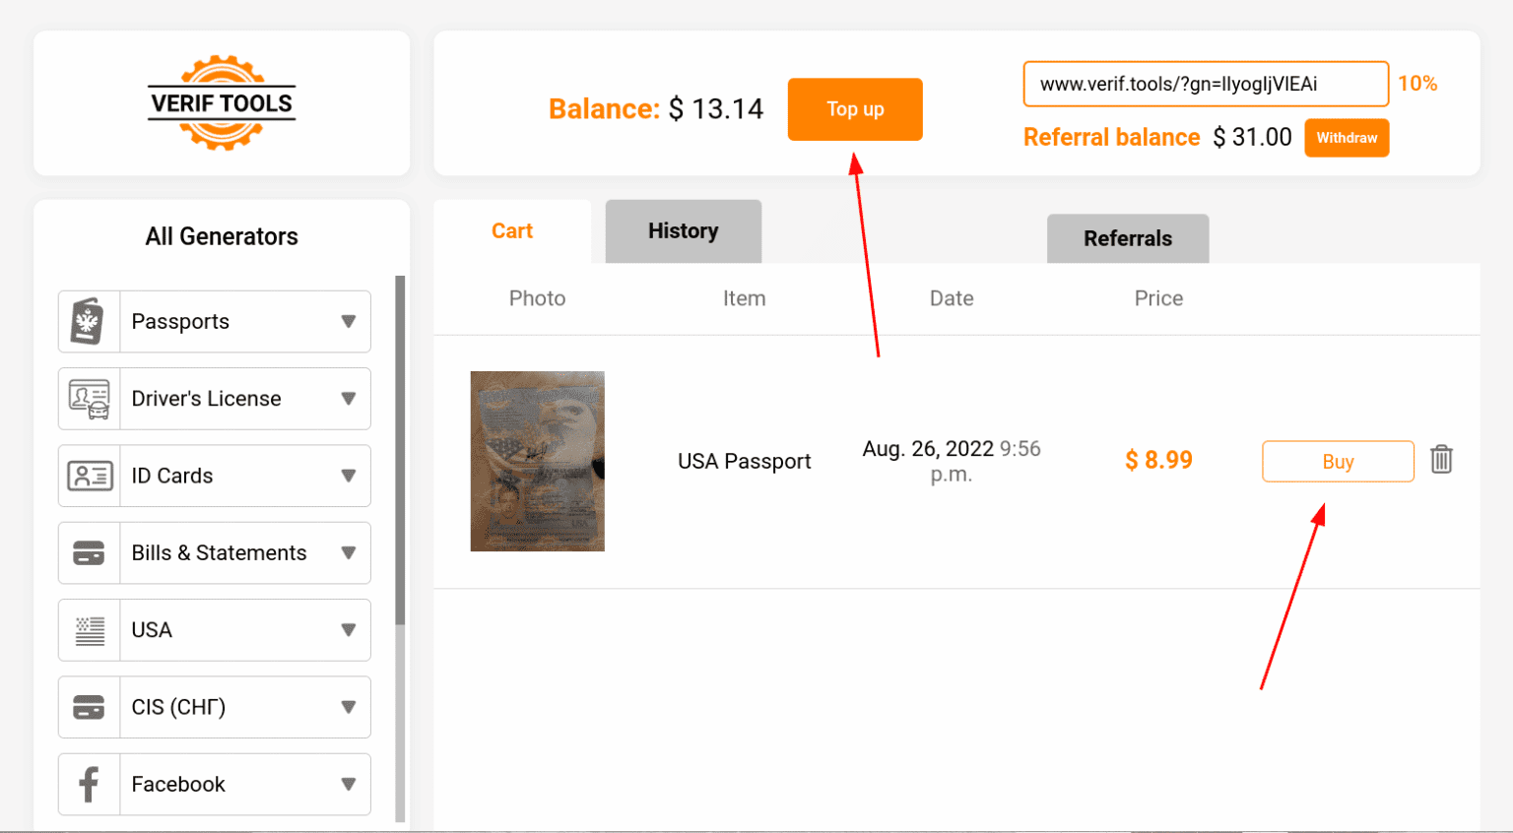1513x833 pixels.
Task: Open the cart item photo thumbnail
Action: click(537, 461)
